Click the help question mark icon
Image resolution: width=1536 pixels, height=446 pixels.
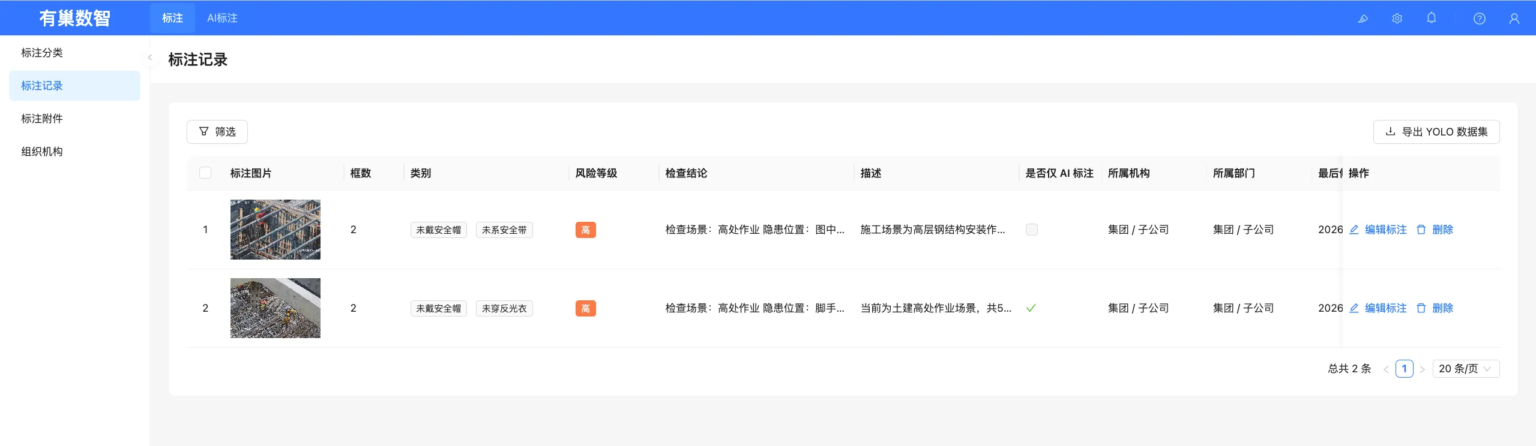click(1480, 19)
